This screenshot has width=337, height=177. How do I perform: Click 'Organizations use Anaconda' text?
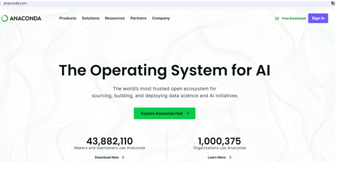coord(219,148)
